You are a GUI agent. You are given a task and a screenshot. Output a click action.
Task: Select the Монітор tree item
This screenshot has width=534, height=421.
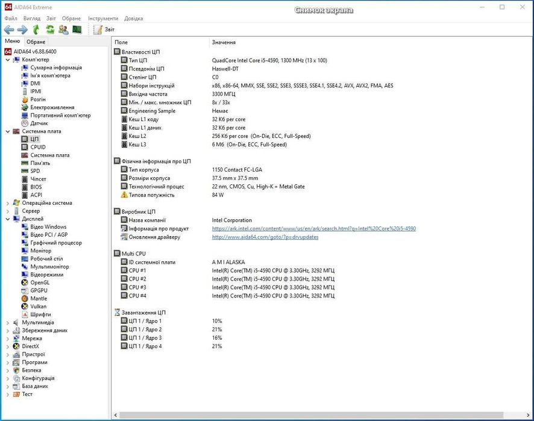(x=40, y=251)
